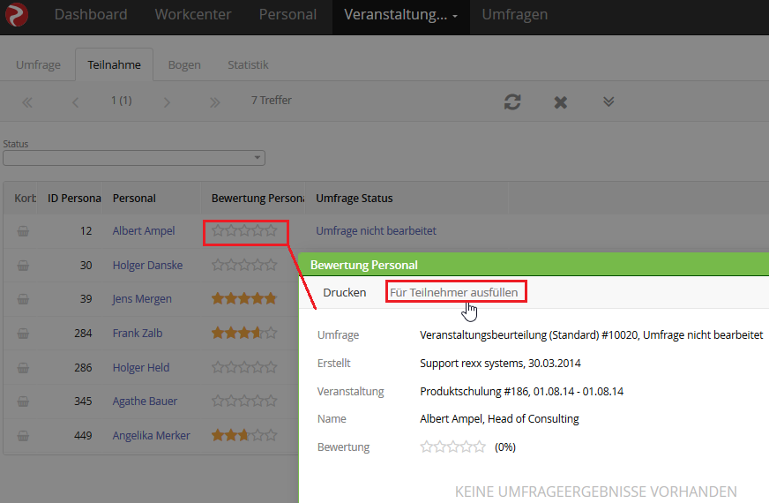Switch to the Umfrage tab
Screen dimensions: 769x503
(38, 64)
